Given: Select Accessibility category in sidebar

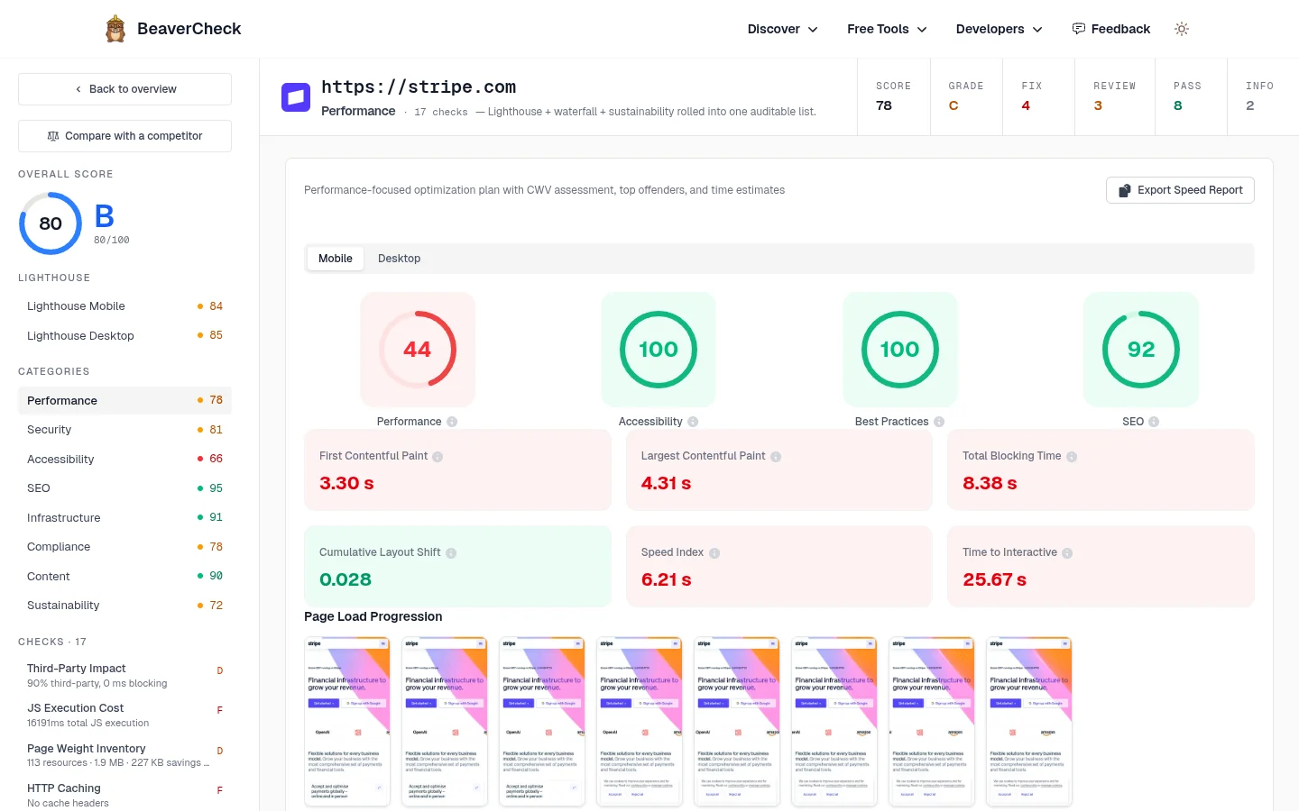Looking at the screenshot, I should tap(124, 459).
